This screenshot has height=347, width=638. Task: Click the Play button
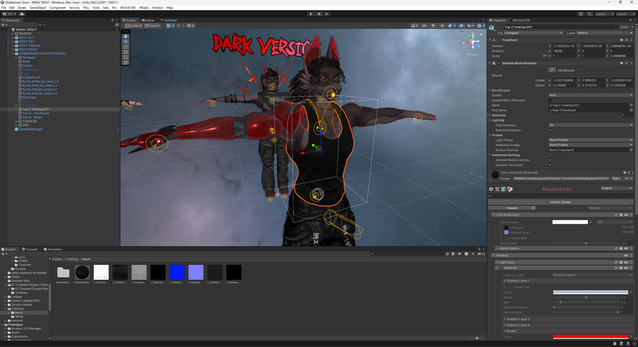pyautogui.click(x=311, y=14)
